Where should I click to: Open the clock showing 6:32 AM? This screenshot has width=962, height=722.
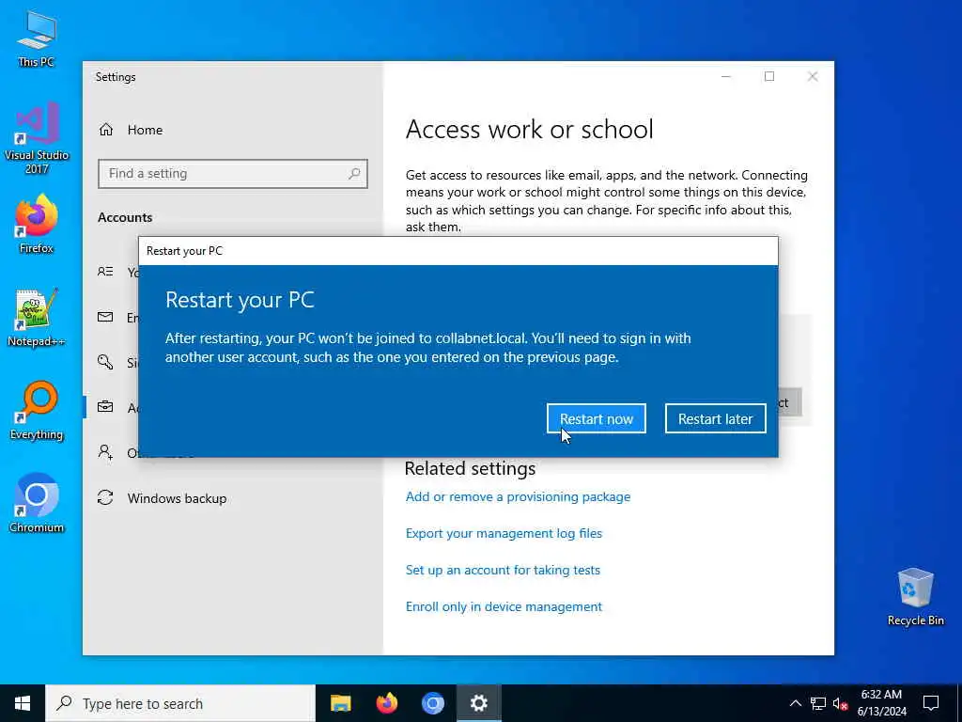pos(881,703)
